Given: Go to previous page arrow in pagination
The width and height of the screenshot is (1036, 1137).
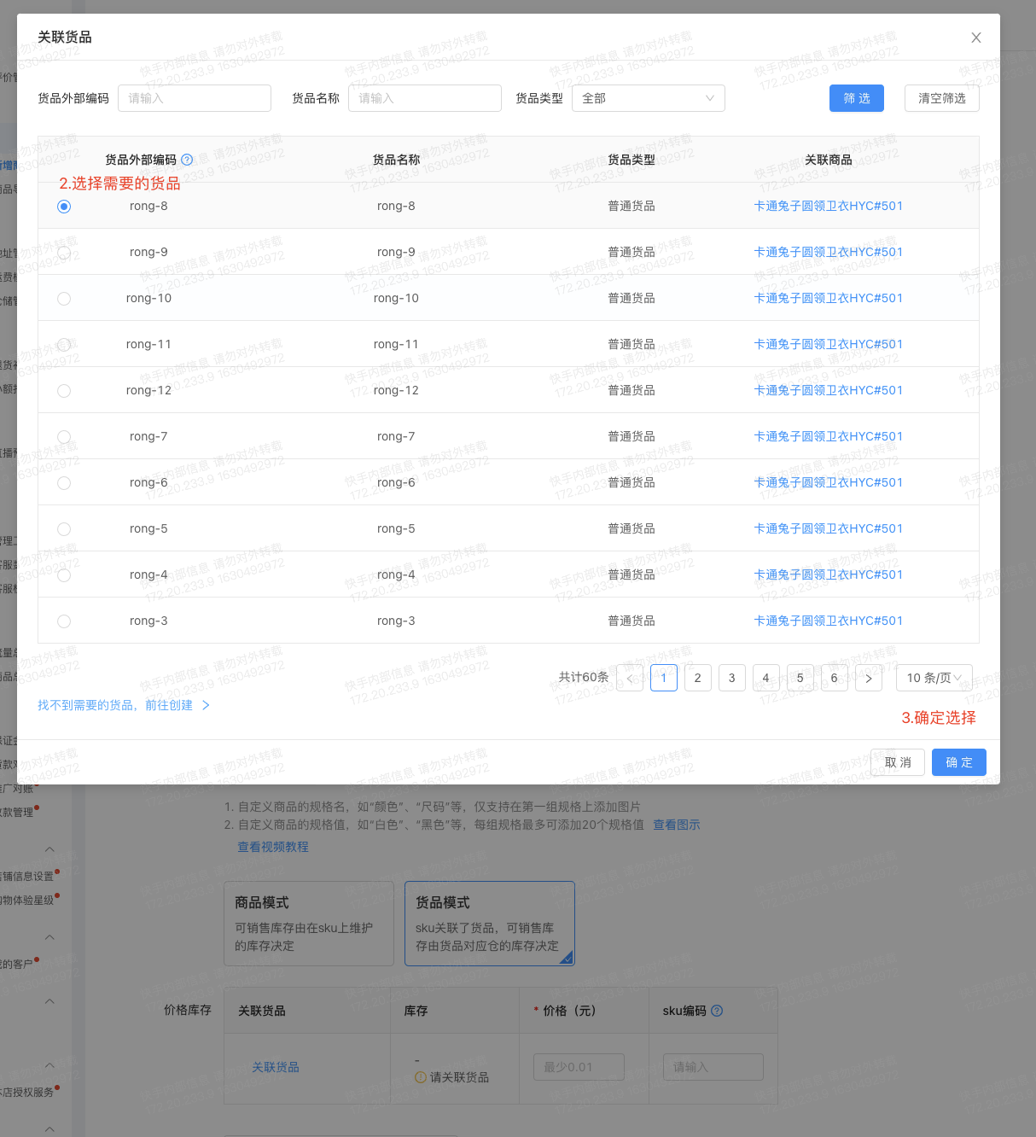Looking at the screenshot, I should click(x=630, y=678).
